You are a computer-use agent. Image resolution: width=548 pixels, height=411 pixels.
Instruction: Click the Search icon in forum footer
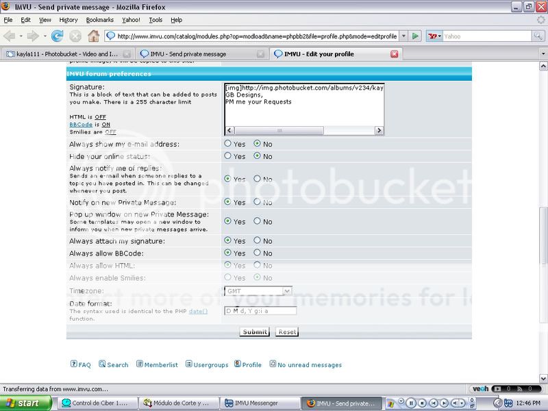point(102,364)
